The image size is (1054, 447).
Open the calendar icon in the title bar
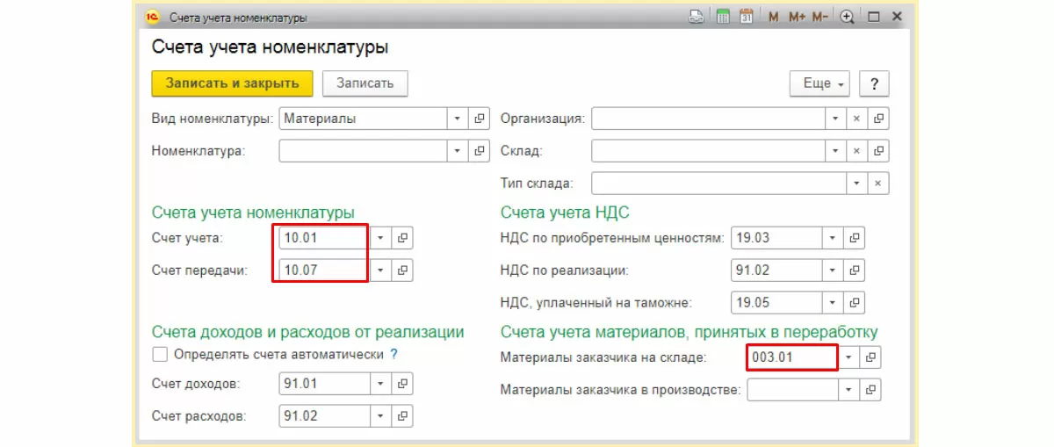(x=747, y=17)
